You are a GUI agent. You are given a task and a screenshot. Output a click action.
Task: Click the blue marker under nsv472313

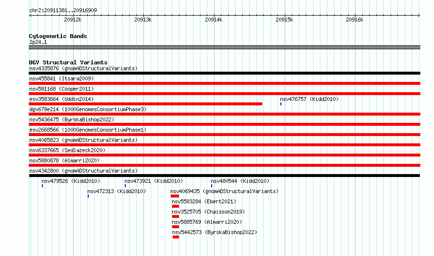[x=88, y=196]
